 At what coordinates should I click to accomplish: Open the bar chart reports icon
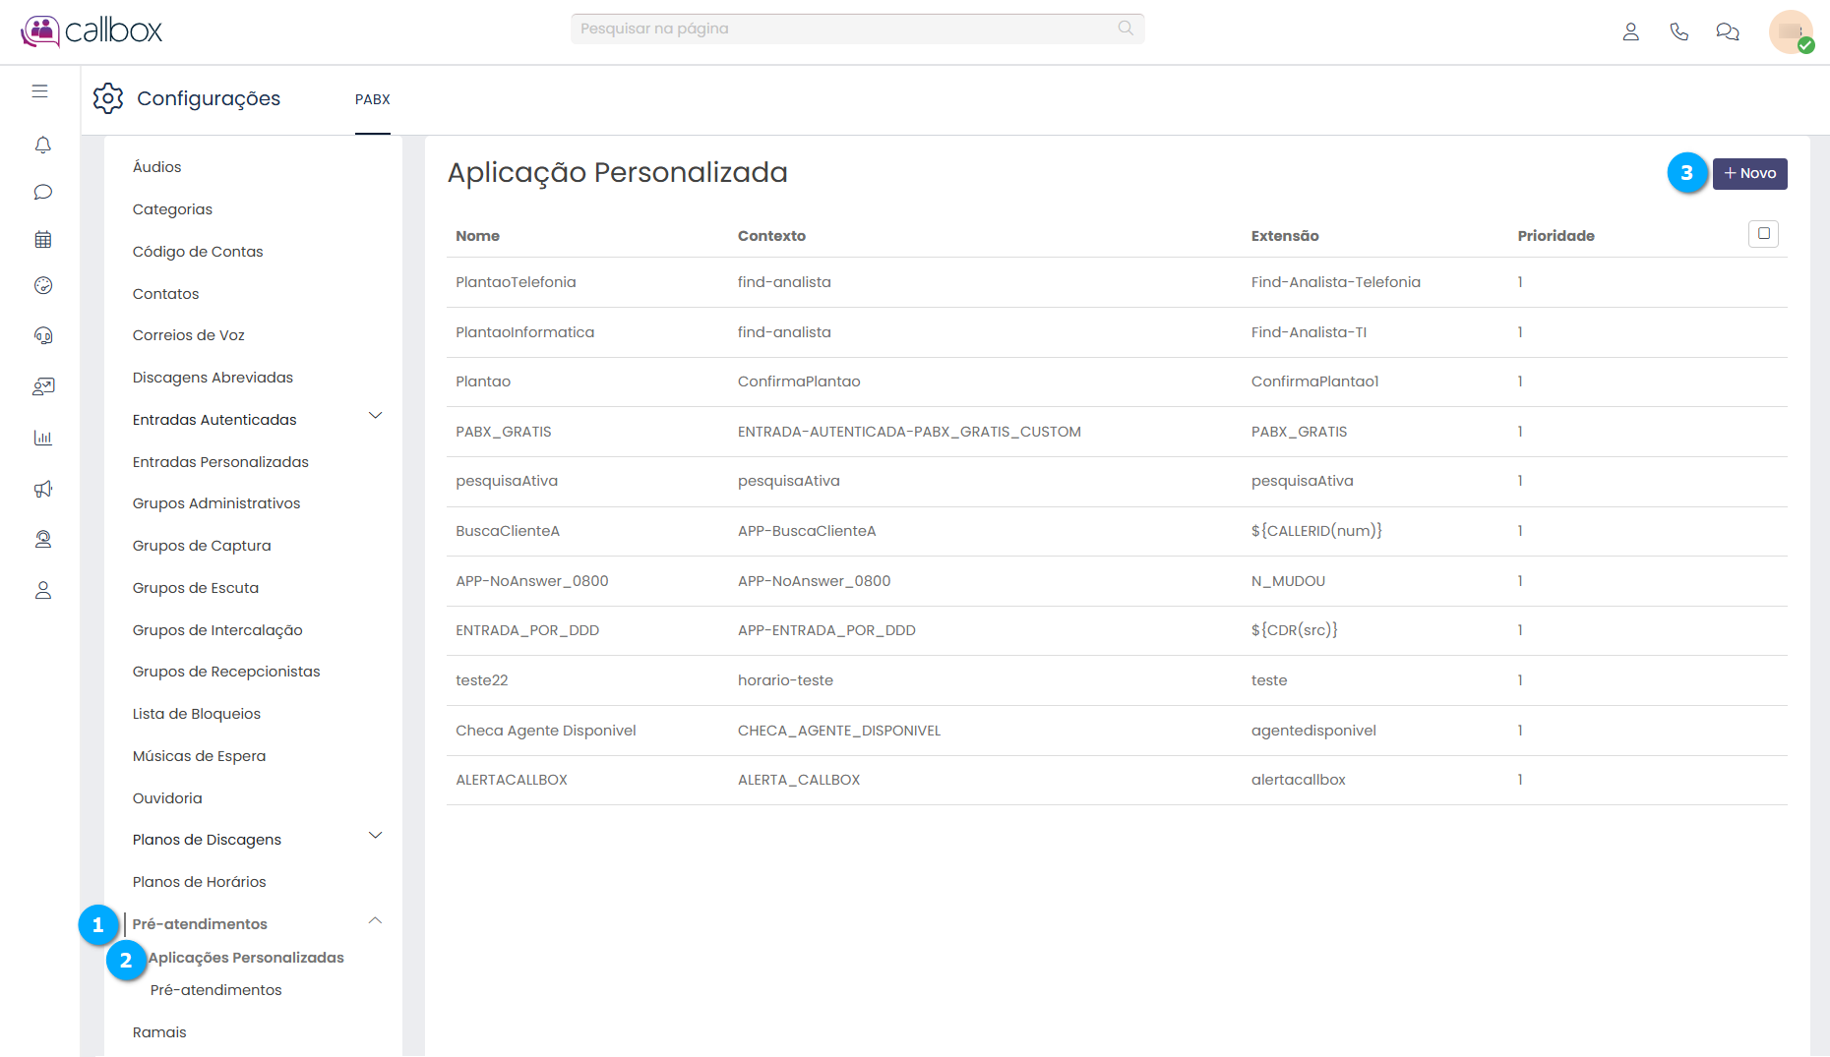42,438
